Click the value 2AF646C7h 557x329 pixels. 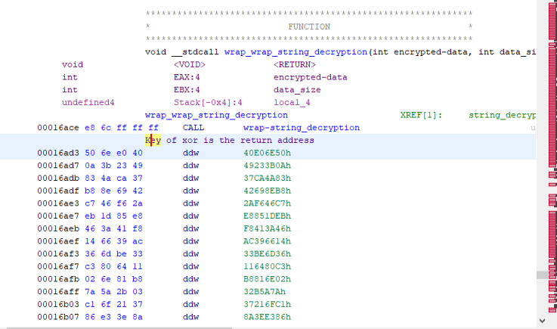pyautogui.click(x=267, y=203)
